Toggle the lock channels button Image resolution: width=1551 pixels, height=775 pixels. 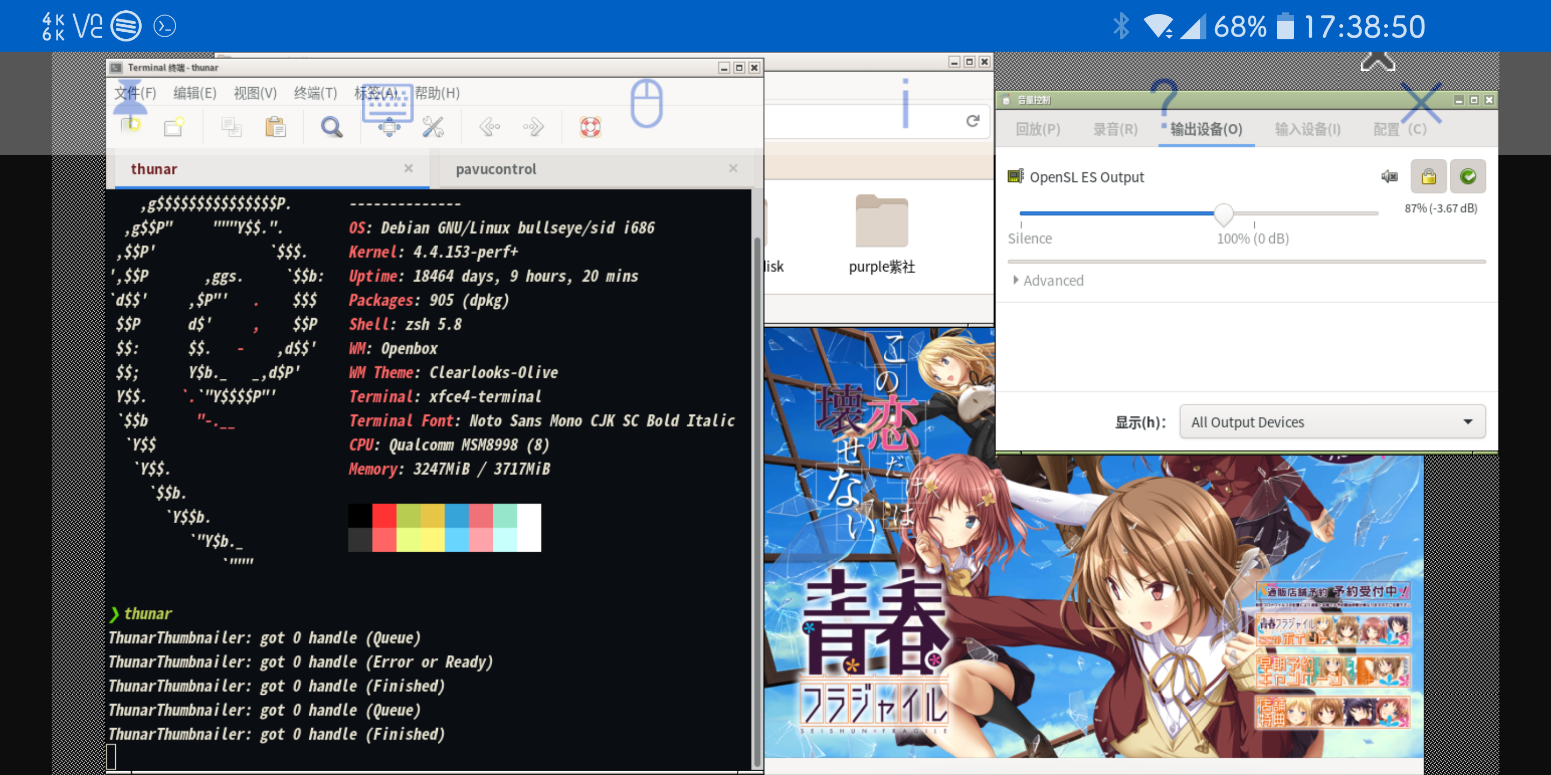click(x=1428, y=177)
